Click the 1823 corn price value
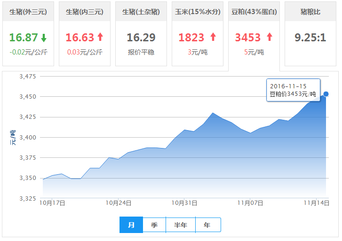Screen dimensions: 342x241 tap(191, 38)
